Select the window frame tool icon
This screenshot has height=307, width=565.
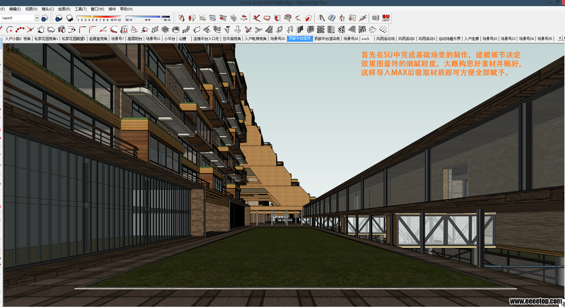(x=202, y=18)
